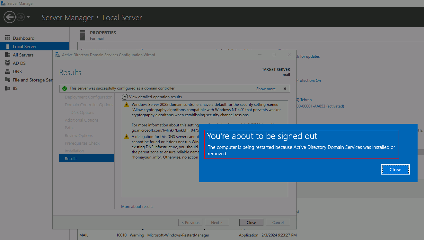This screenshot has height=240, width=424.
Task: Click Show more in the success banner
Action: [266, 89]
